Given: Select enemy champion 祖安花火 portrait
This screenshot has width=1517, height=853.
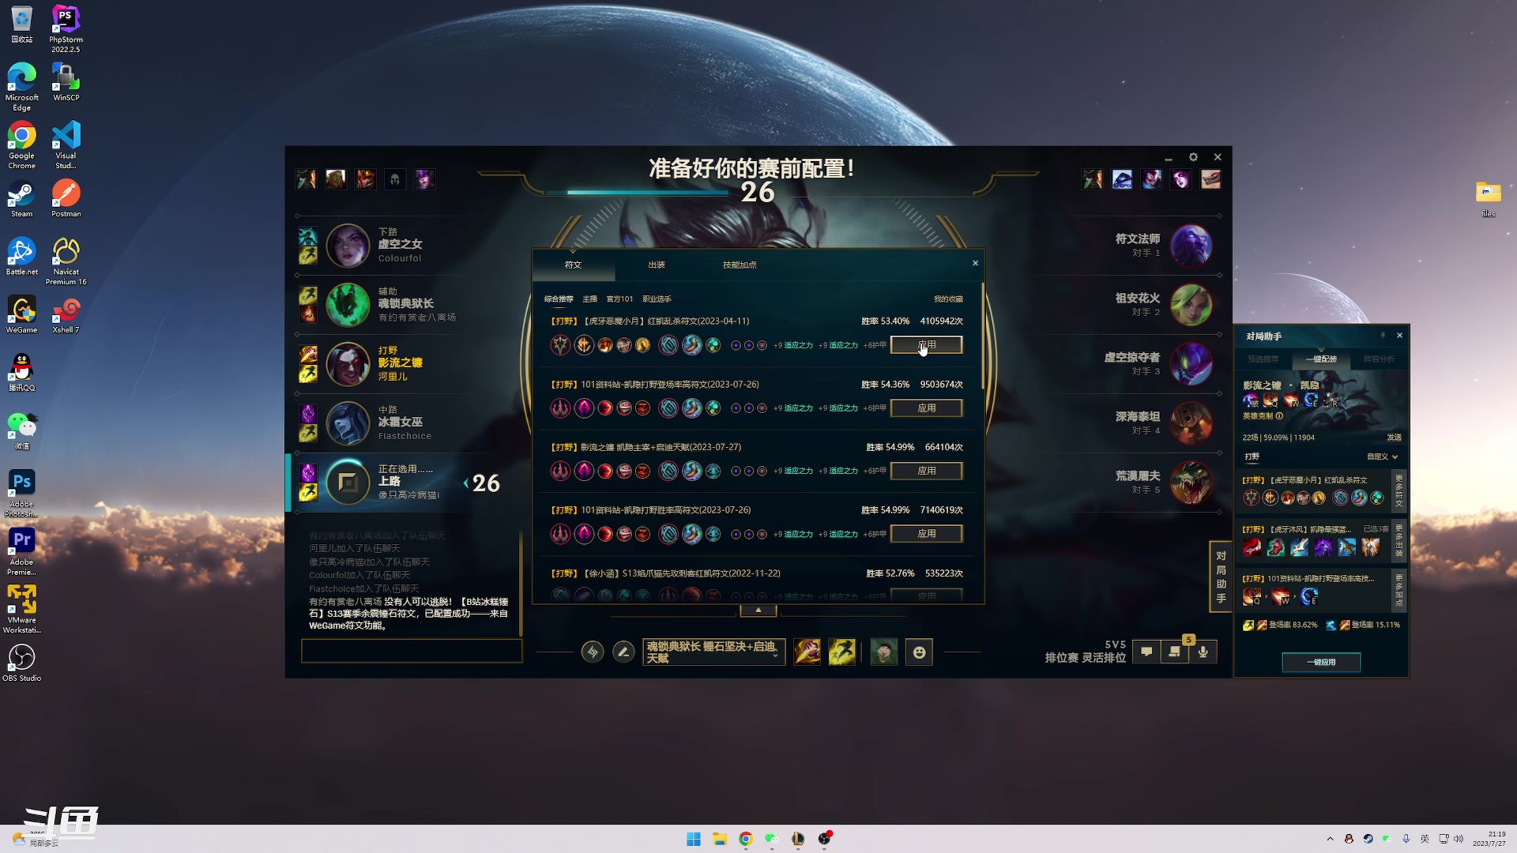Looking at the screenshot, I should pyautogui.click(x=1191, y=305).
